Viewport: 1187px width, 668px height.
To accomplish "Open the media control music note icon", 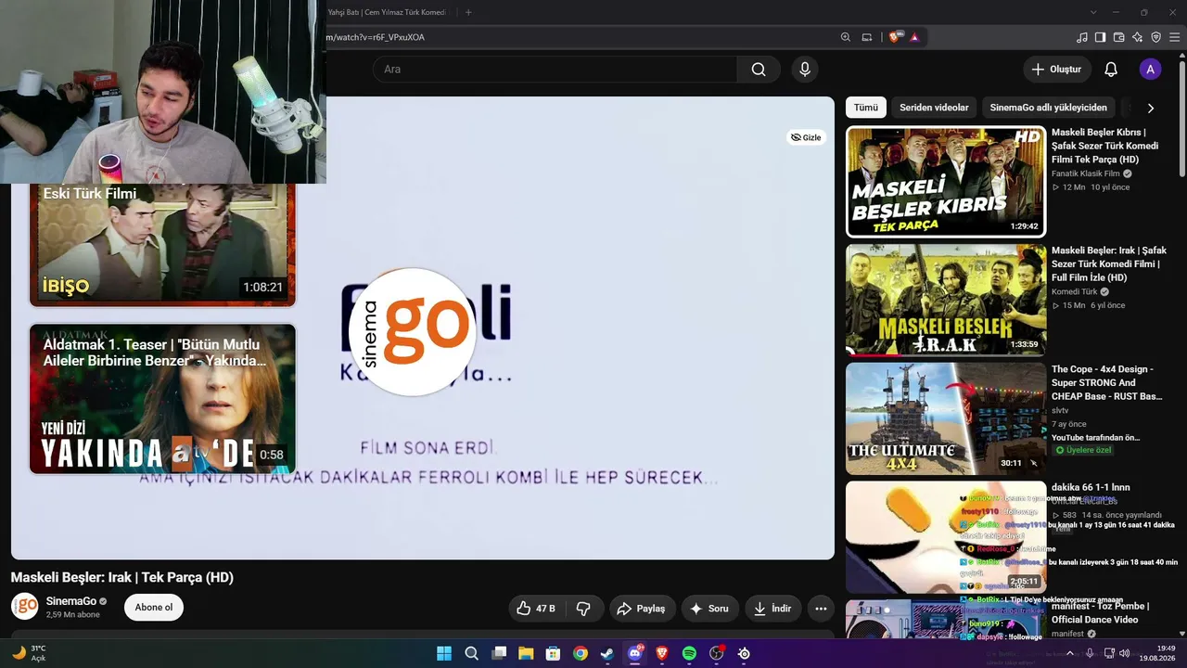I will click(1082, 37).
